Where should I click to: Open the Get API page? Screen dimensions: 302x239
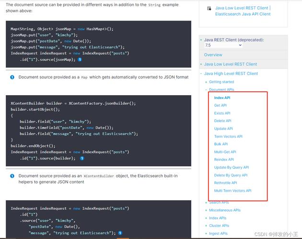click(221, 105)
